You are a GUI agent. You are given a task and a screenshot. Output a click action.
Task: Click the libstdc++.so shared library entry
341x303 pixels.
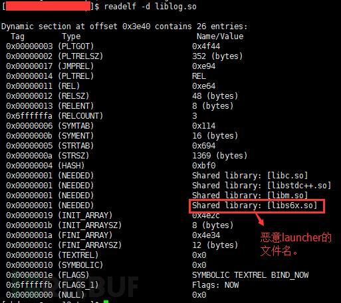click(x=261, y=186)
